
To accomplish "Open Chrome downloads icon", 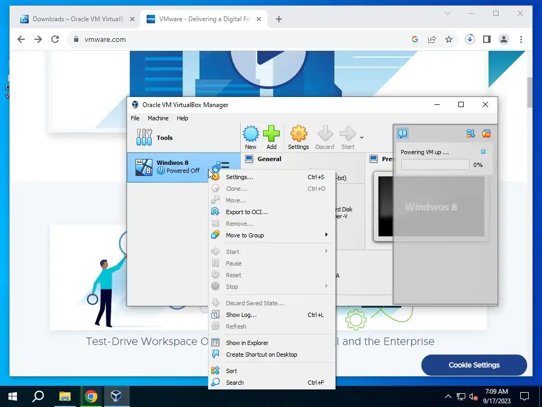I will [470, 39].
